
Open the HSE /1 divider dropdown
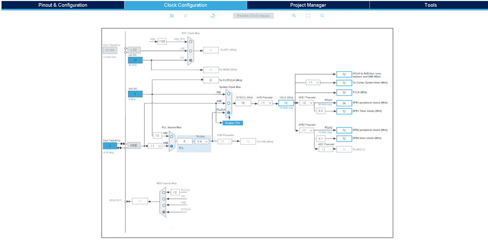(x=155, y=146)
